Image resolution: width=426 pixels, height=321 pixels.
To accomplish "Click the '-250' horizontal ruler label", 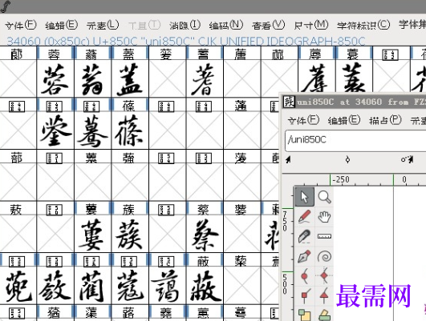I will (x=341, y=179).
